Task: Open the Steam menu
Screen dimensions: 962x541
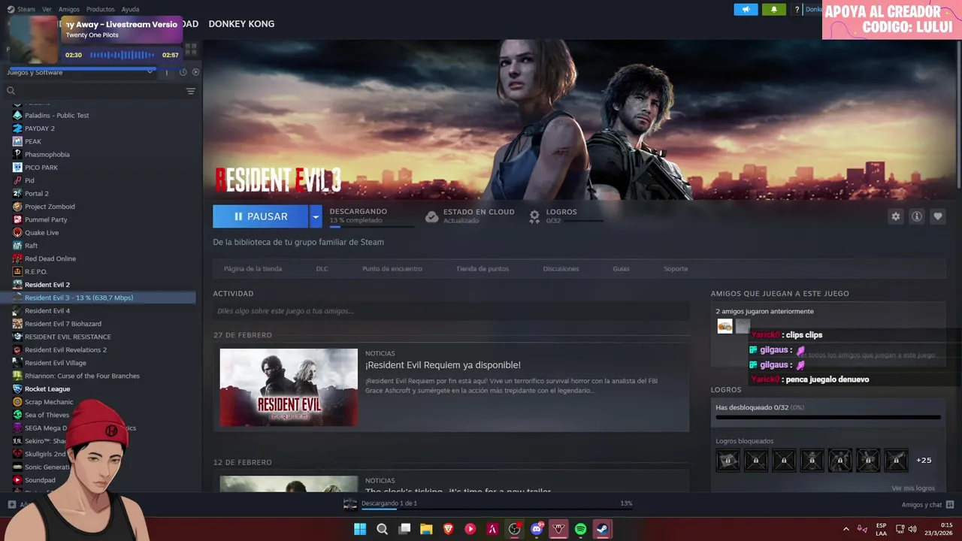Action: (x=26, y=9)
